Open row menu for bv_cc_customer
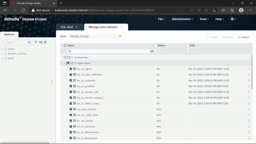Screen dimensions: 256x144 (x=249, y=80)
